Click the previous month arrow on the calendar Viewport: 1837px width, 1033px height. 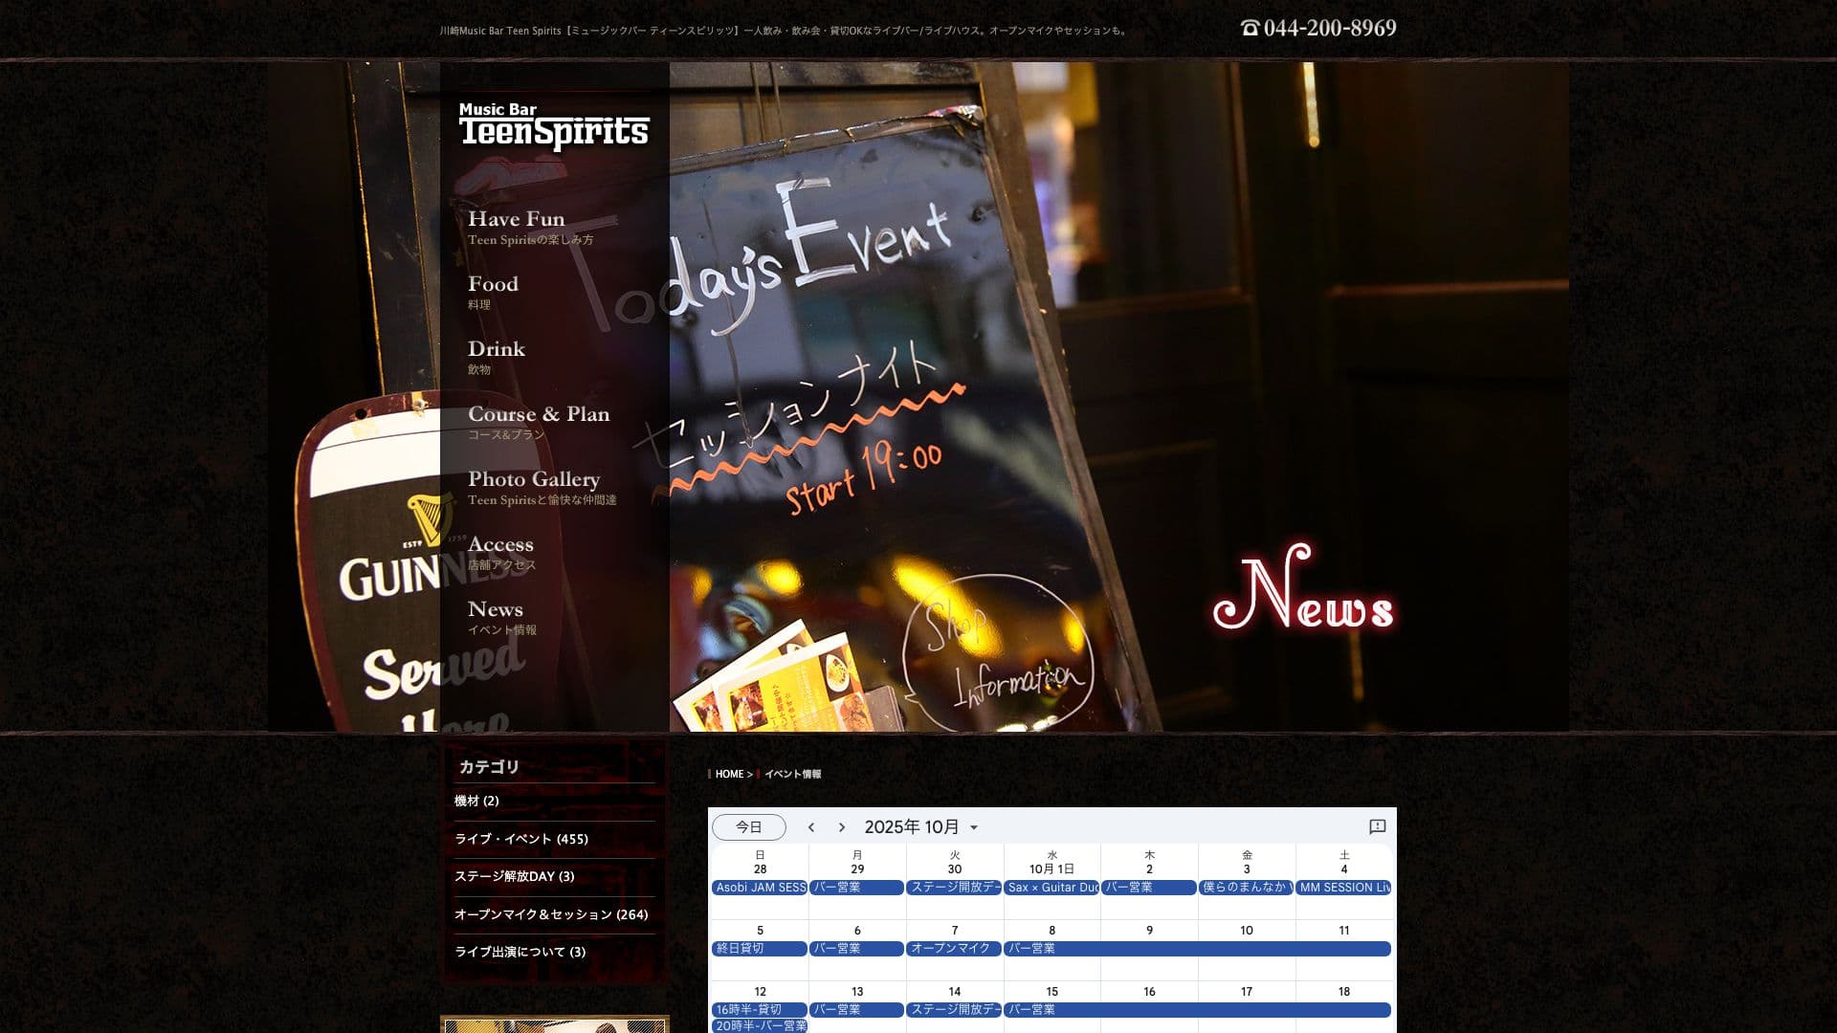coord(812,826)
